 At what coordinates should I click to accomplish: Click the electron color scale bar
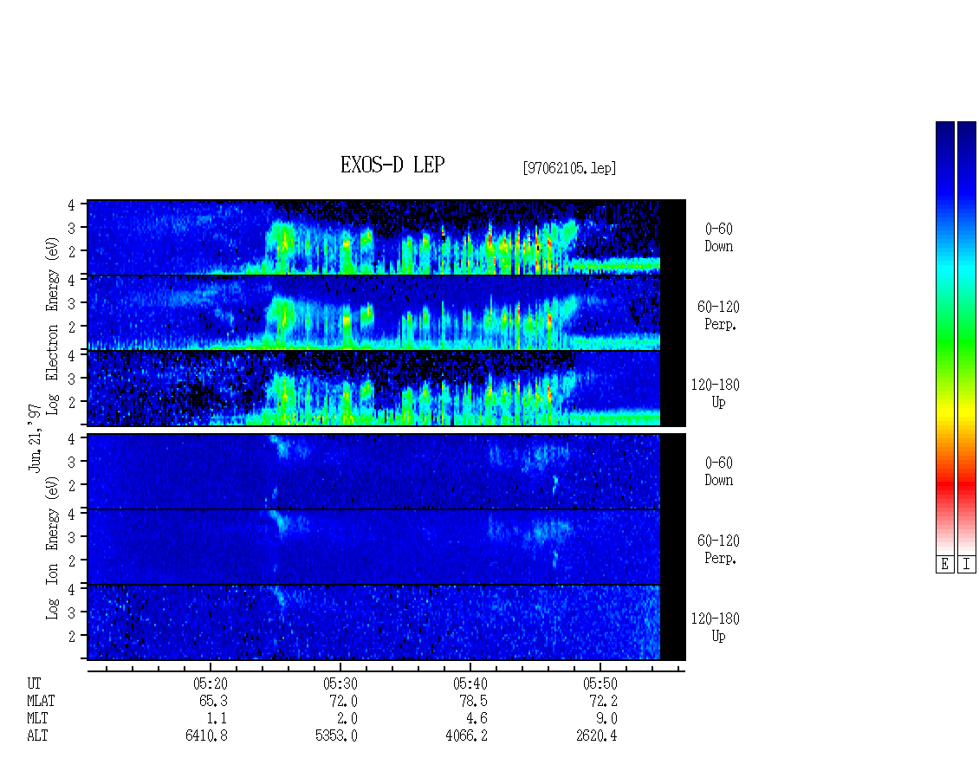(x=944, y=338)
